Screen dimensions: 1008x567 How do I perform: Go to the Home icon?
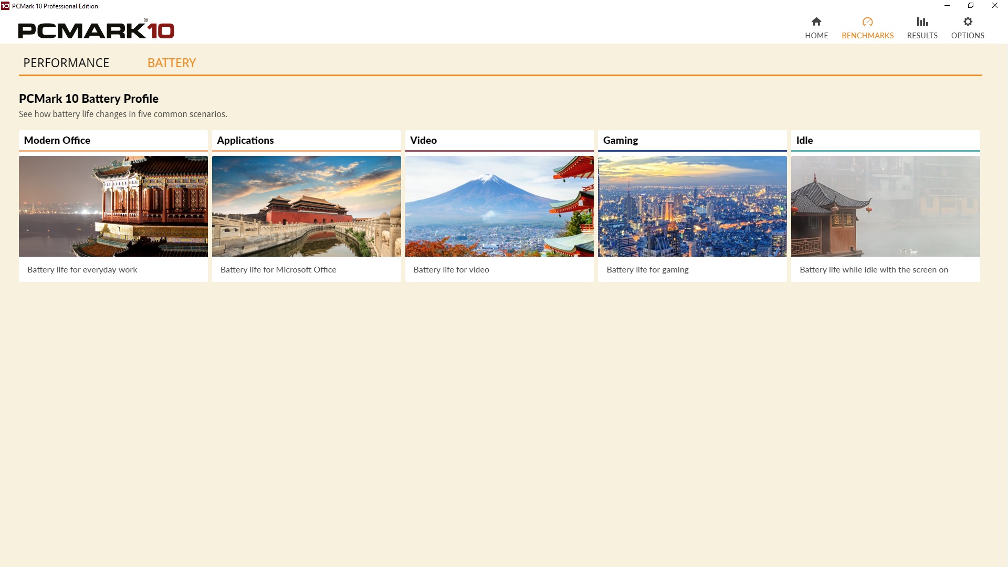(816, 22)
